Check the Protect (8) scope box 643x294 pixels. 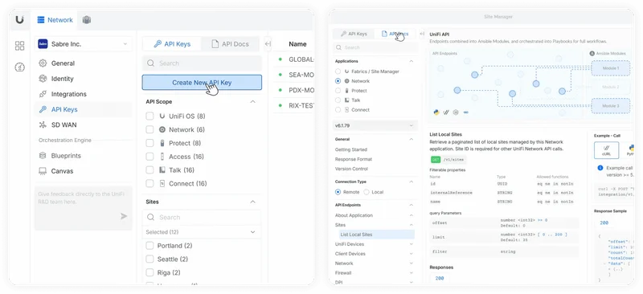coord(149,143)
